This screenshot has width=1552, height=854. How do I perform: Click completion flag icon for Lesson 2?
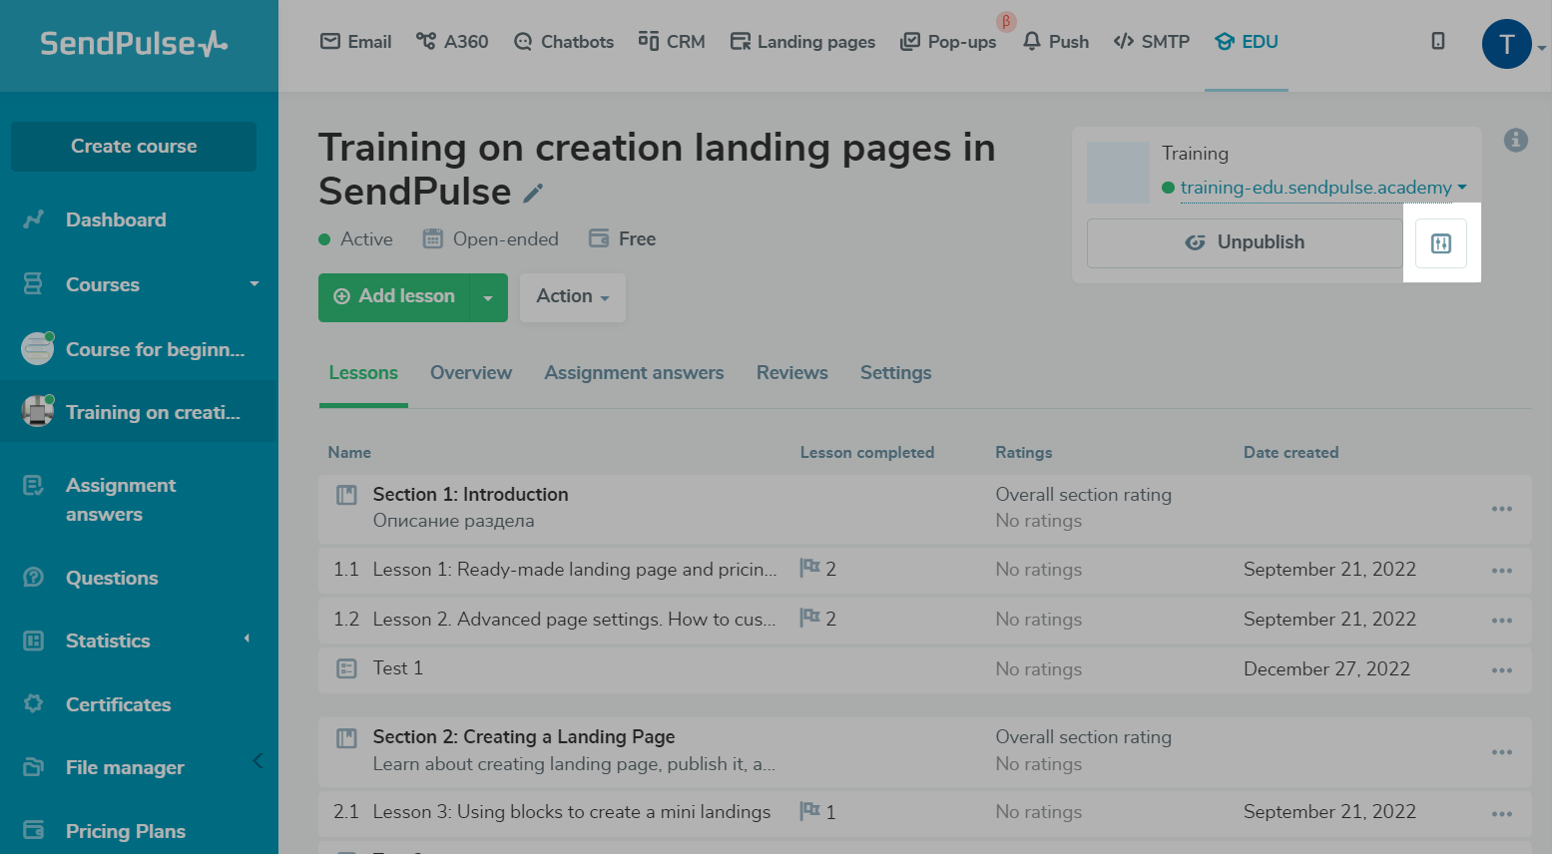coord(810,618)
